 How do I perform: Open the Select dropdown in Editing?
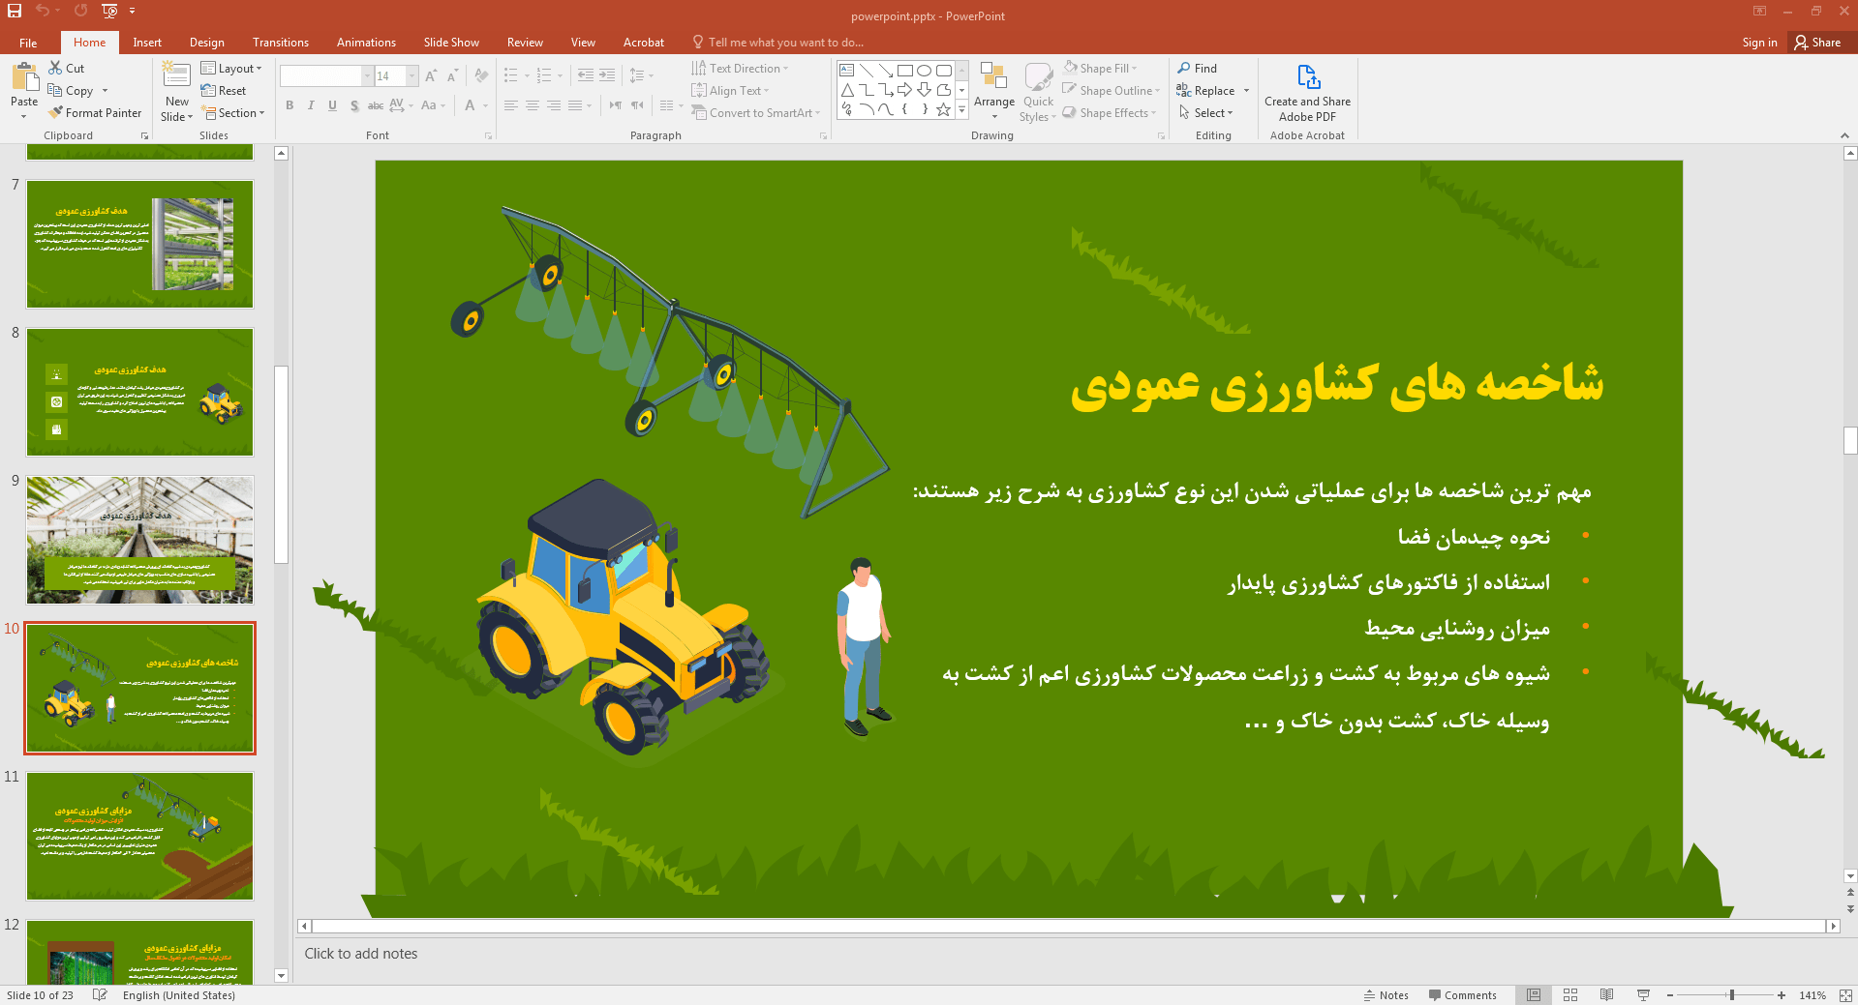click(1206, 113)
